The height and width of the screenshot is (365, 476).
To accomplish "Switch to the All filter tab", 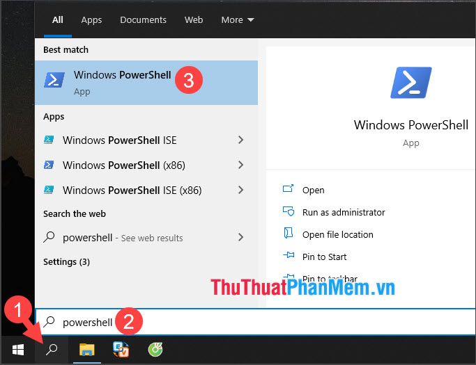I will 58,20.
